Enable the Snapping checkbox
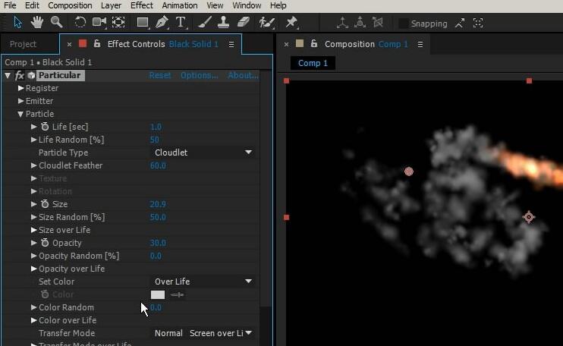Screen dimensions: 563x346 404,24
